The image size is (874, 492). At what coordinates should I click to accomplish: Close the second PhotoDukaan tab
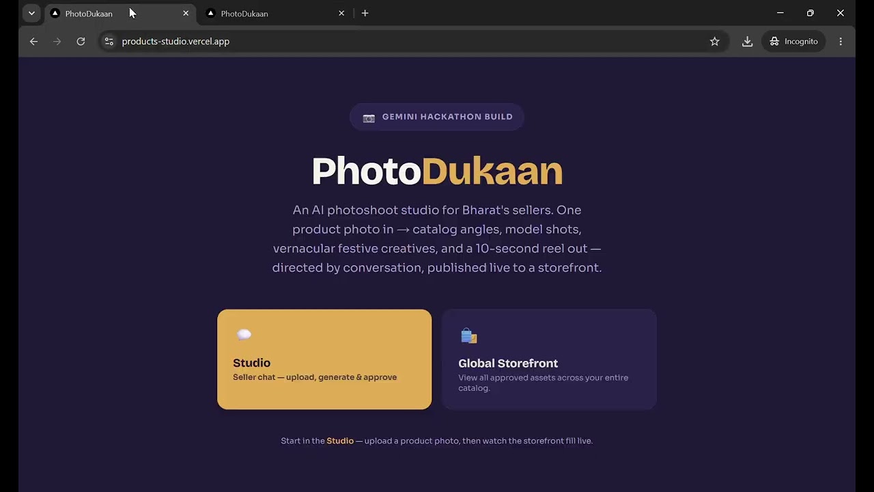[341, 13]
